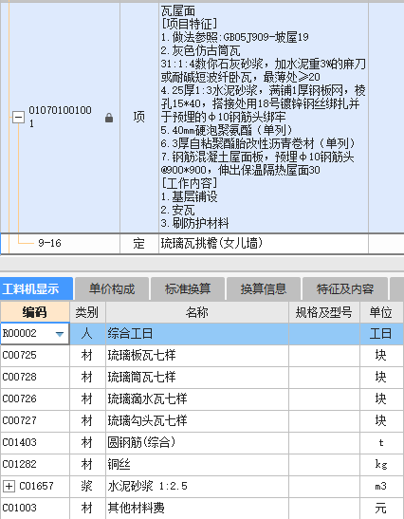
Task: Click the 规格及型号 cell for 铜丝
Action: [324, 465]
